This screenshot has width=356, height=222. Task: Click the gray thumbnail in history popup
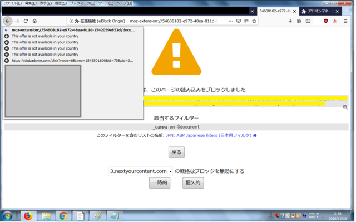coord(43,91)
